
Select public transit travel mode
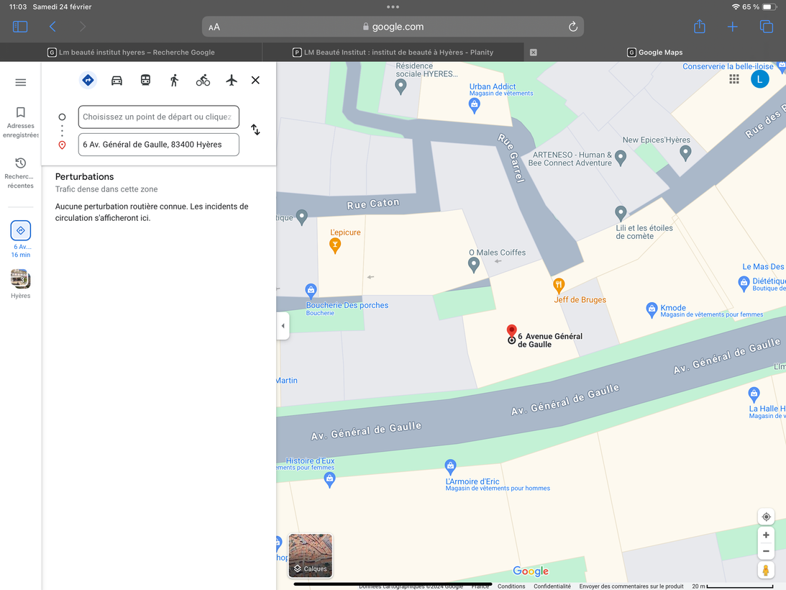click(145, 81)
